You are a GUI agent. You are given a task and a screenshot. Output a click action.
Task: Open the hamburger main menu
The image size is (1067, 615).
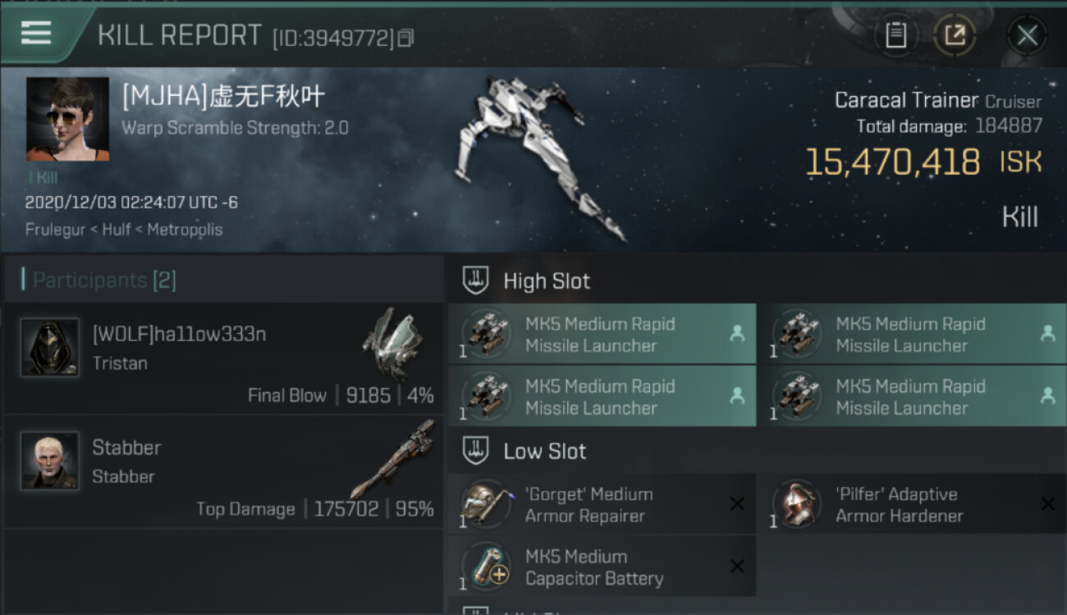[36, 34]
